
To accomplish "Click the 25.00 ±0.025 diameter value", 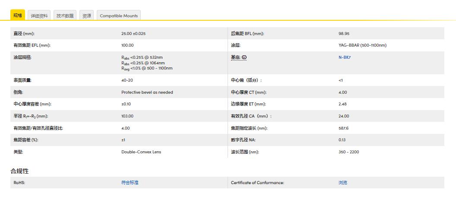I will point(133,34).
